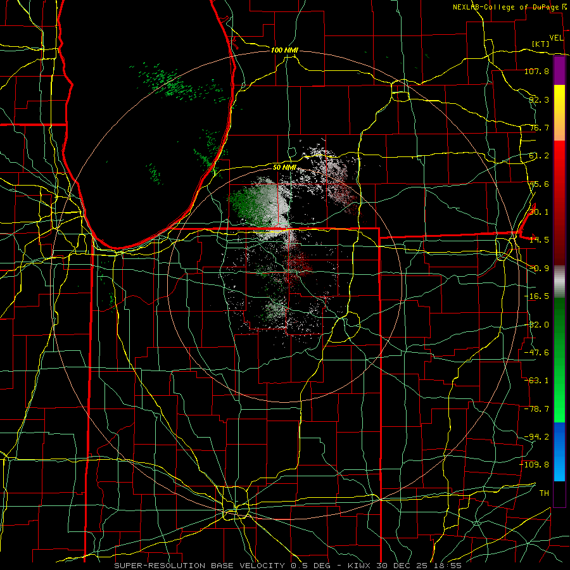Click the -63.1 velocity scale value
Screen dimensions: 570x570
536,381
